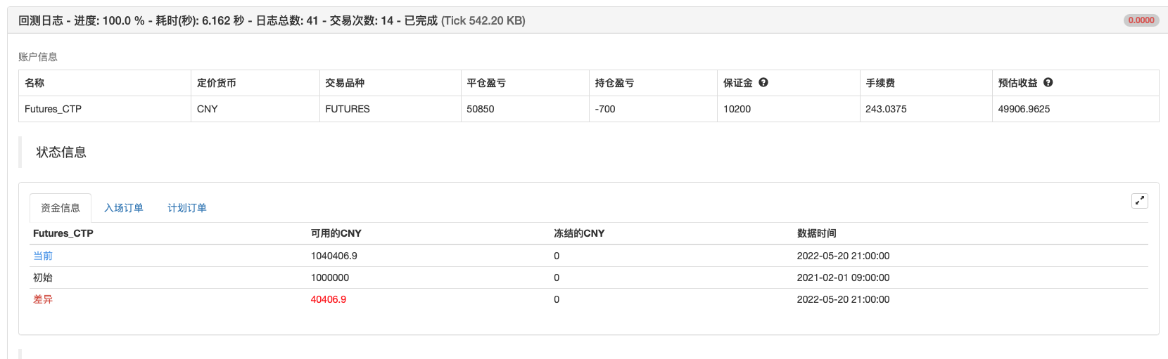Click the help icon next to 预估收益
This screenshot has height=359, width=1168.
click(1048, 82)
